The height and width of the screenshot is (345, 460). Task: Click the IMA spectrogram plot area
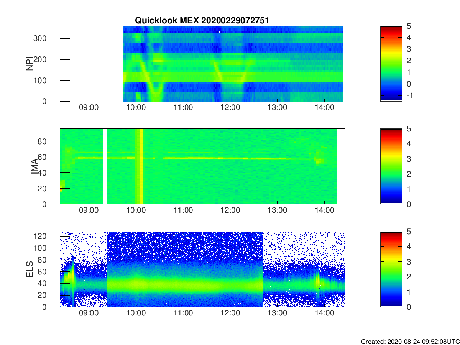[x=202, y=166]
